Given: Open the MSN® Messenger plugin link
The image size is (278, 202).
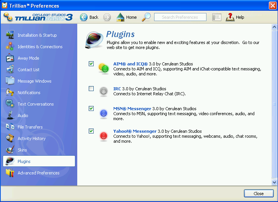Looking at the screenshot, I should click(x=132, y=109).
